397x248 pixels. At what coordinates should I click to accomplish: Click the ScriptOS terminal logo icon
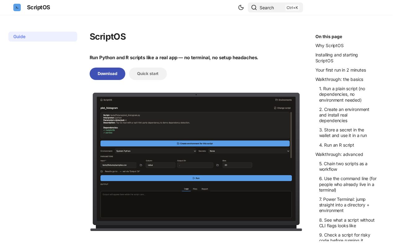point(17,7)
